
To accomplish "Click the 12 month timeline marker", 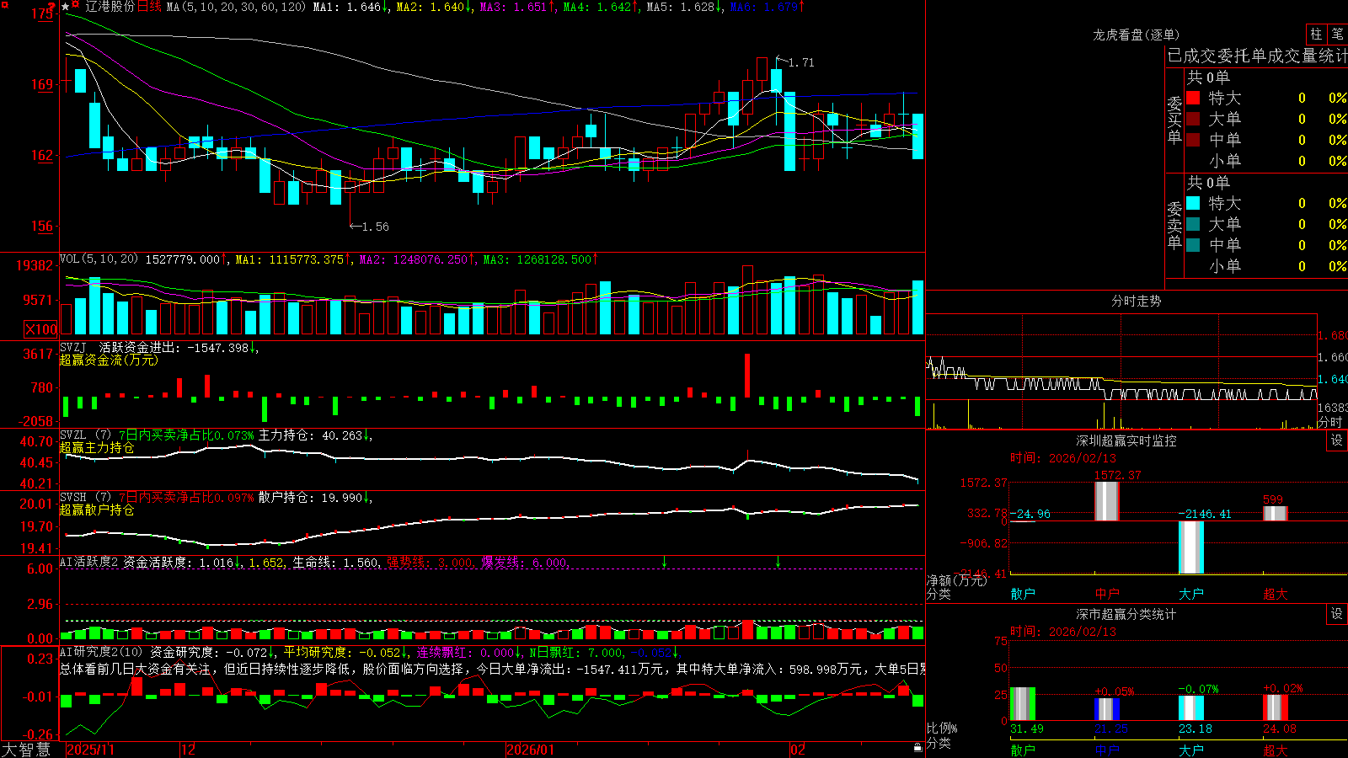I will point(188,750).
